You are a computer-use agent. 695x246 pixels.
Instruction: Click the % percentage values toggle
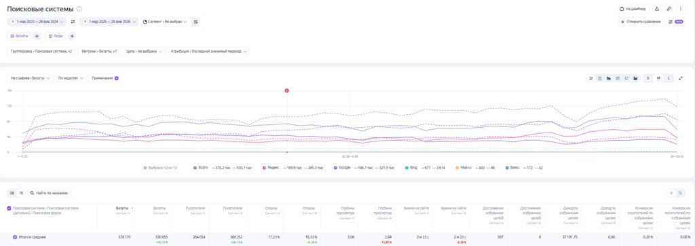click(680, 193)
